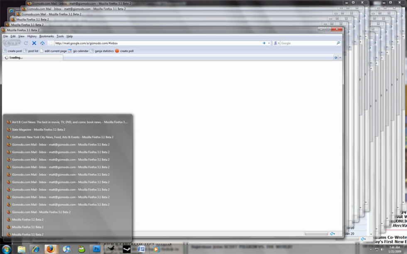Switch to the Slate Magazine window in list

pos(67,129)
